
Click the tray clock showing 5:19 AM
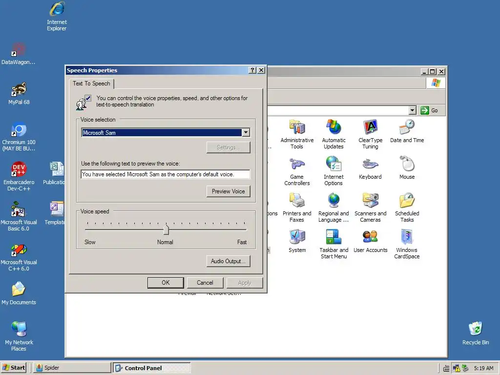pyautogui.click(x=483, y=368)
